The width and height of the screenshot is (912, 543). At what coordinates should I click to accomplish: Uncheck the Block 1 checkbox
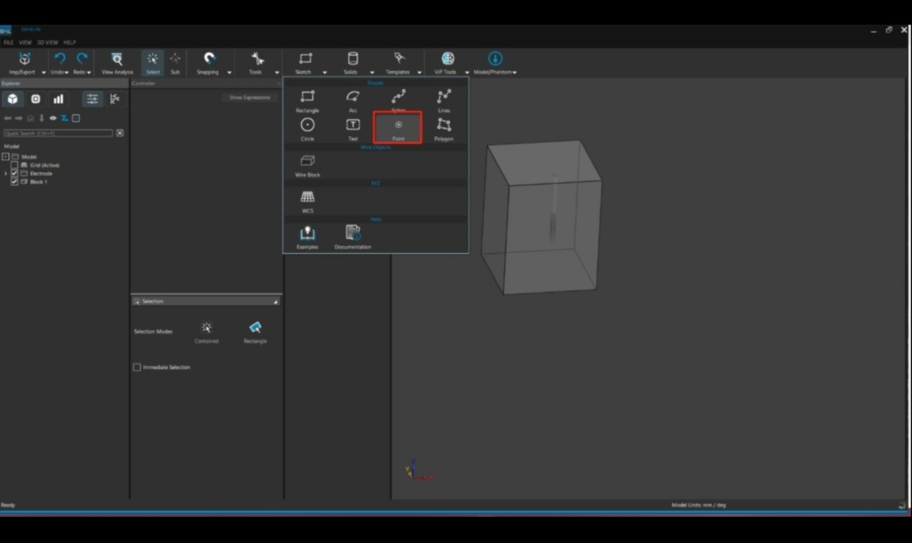(14, 182)
